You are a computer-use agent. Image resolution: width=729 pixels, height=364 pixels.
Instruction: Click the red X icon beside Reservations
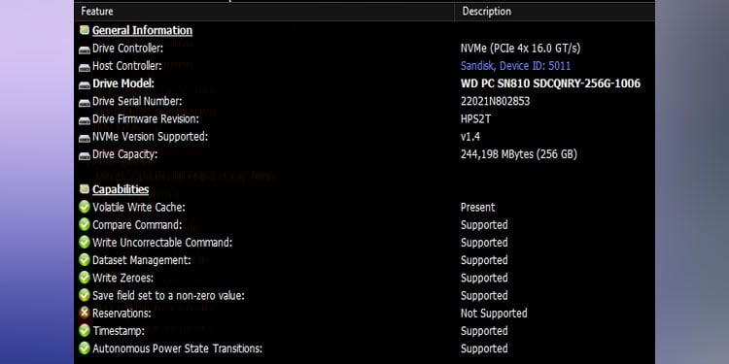click(x=85, y=313)
